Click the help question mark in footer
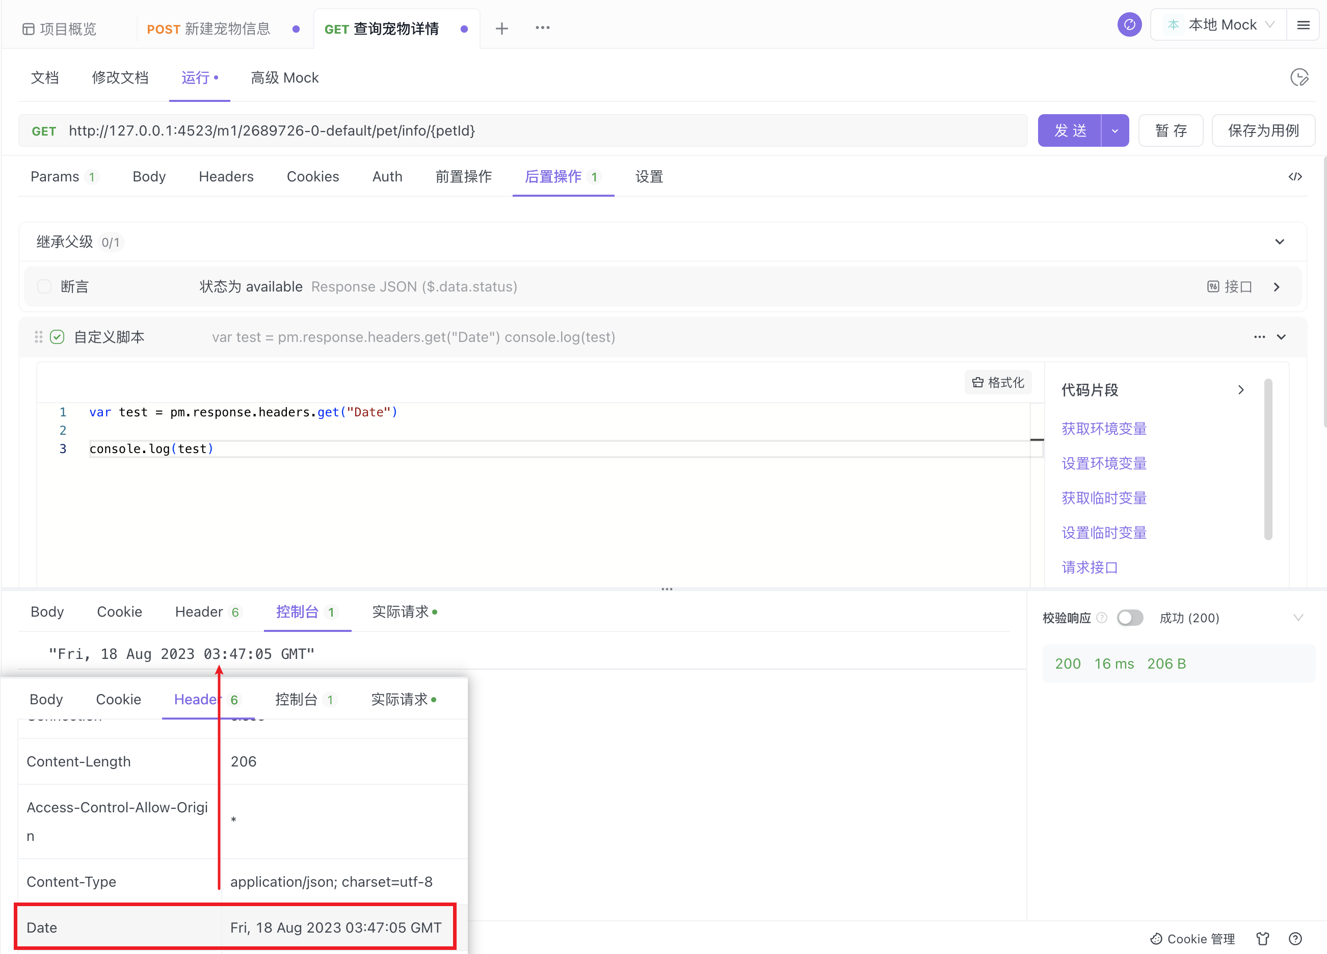 (1295, 939)
